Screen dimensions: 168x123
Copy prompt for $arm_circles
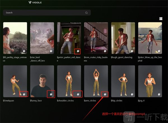[105, 94]
